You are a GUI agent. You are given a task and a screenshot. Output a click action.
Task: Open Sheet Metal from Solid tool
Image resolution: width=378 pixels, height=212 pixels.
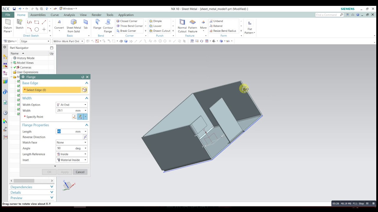[x=74, y=26]
